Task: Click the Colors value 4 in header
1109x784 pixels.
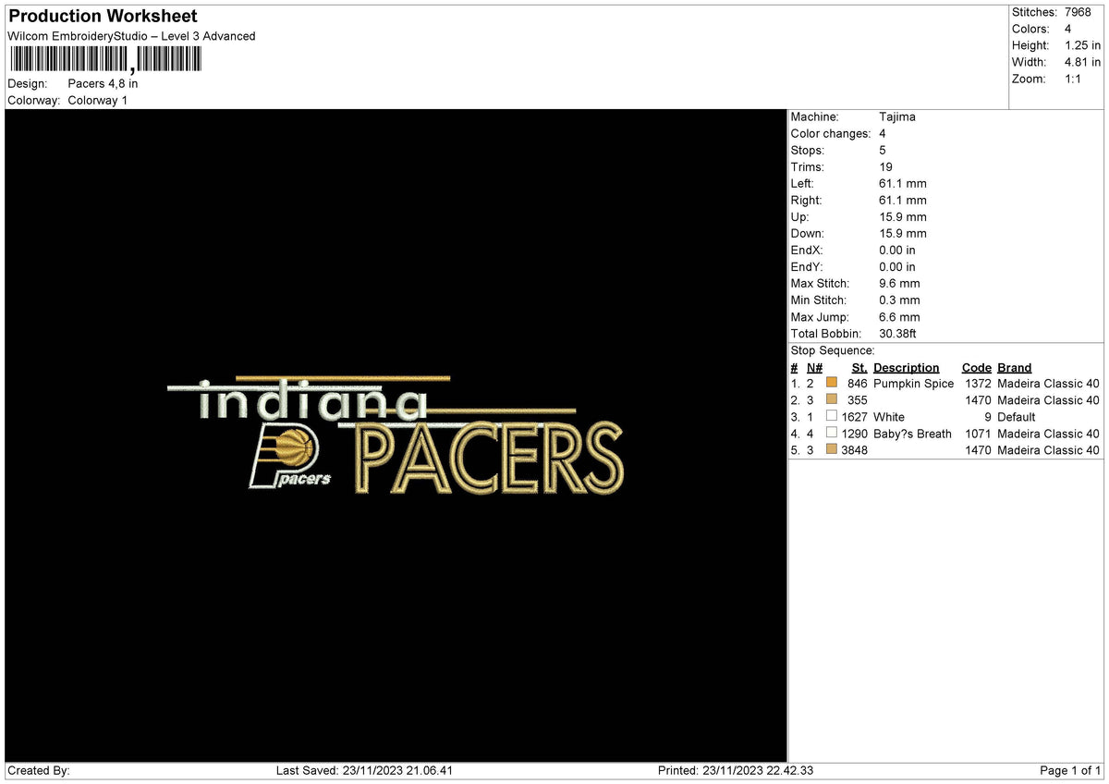Action: [1068, 29]
